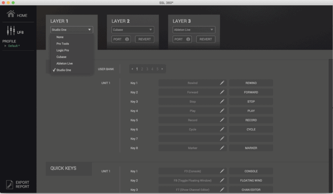The image size is (333, 194).
Task: Edit the Play key assignment pencil
Action: [222, 111]
